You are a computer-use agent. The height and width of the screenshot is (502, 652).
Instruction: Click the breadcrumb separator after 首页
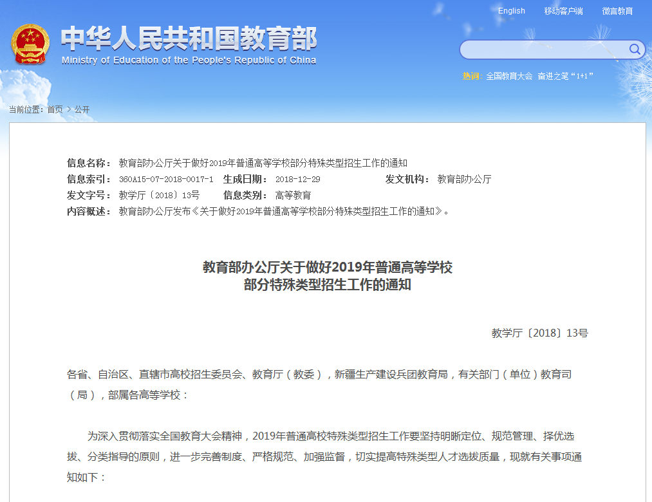[68, 109]
